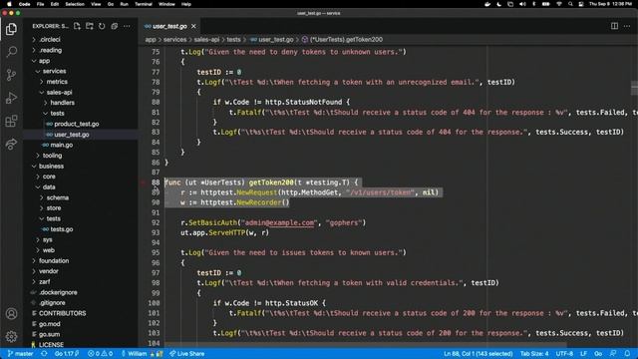Open the Terminal menu
Viewport: 638px width, 359px height.
144,4
